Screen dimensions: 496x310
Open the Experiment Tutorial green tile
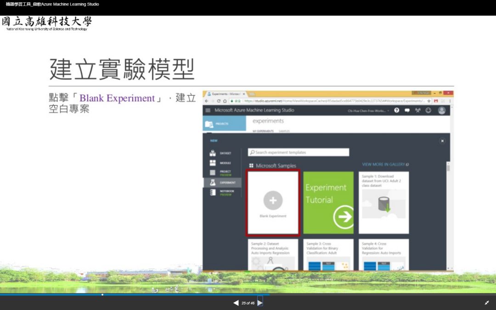click(x=328, y=203)
